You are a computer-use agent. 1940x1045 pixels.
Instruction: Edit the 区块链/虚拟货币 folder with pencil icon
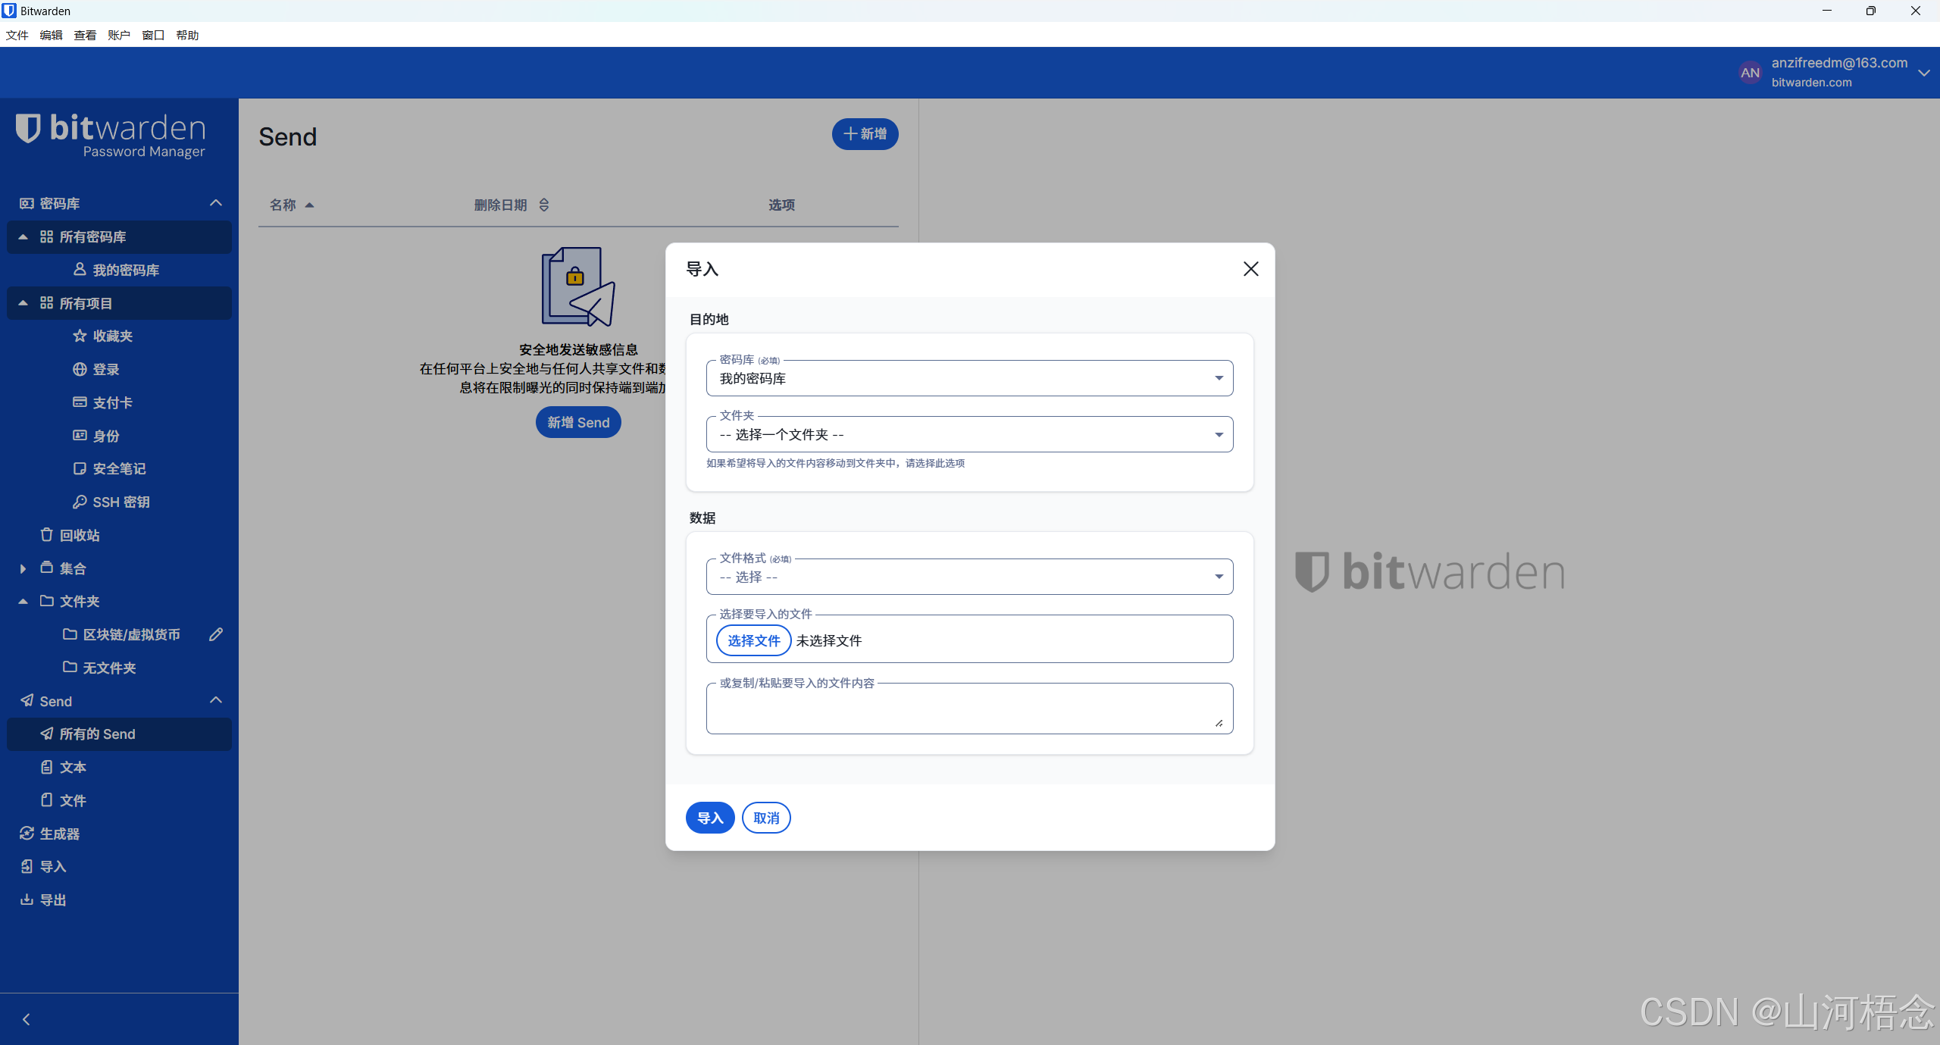216,634
